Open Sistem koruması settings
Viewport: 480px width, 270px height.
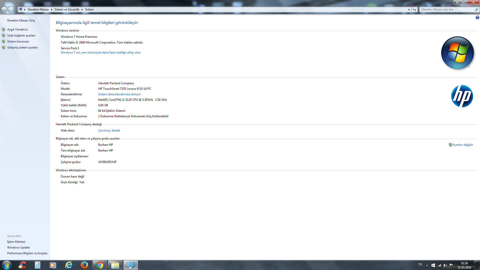(18, 41)
